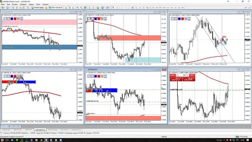The image size is (252, 142).
Task: Click the red swatch in USDJPY chart
Action: coord(99,19)
